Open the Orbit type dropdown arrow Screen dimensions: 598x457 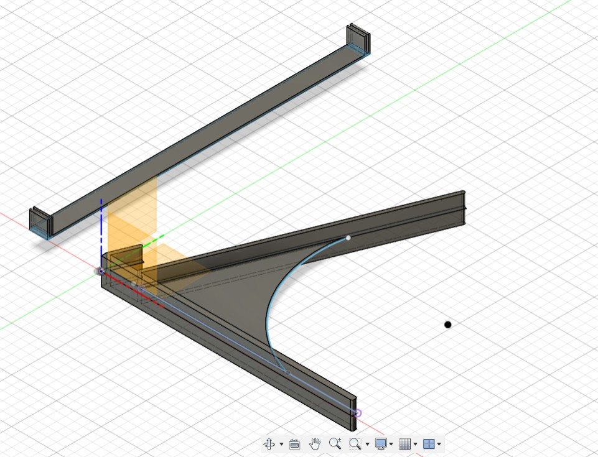[281, 444]
